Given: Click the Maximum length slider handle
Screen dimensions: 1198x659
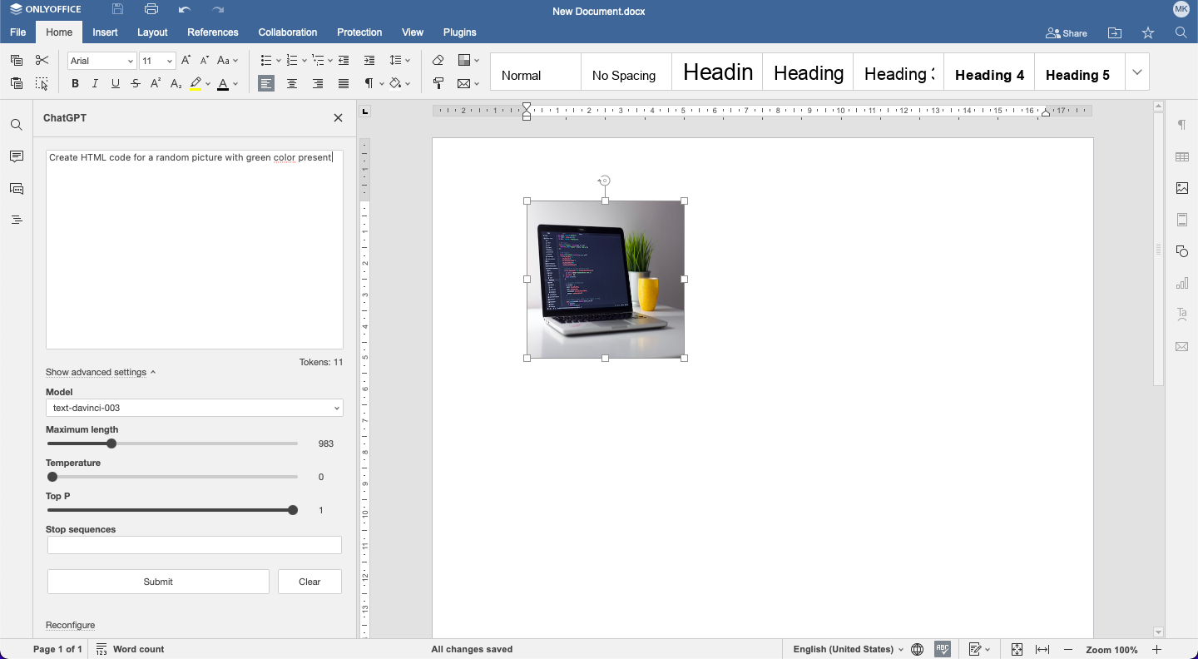Looking at the screenshot, I should [111, 443].
